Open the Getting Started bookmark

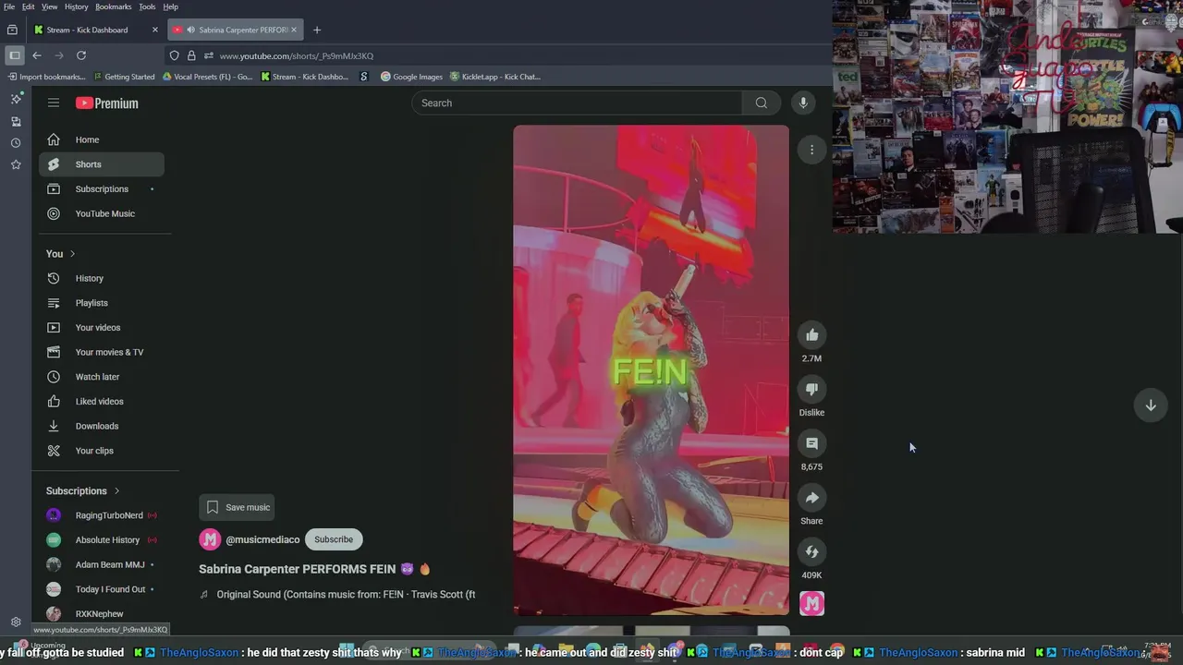pyautogui.click(x=124, y=77)
